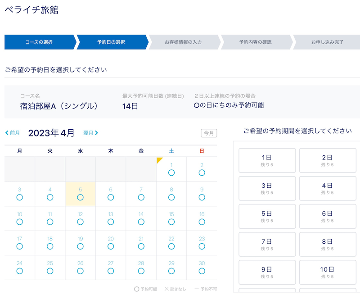Pick the availability circle for April 27
The image size is (360, 295).
point(111,271)
